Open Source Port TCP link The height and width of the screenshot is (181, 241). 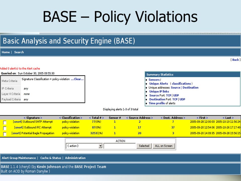(169, 96)
